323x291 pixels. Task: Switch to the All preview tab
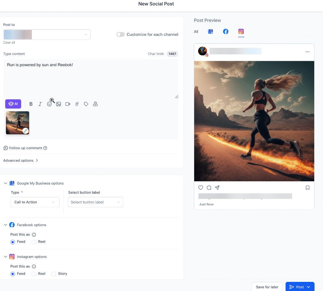[196, 32]
